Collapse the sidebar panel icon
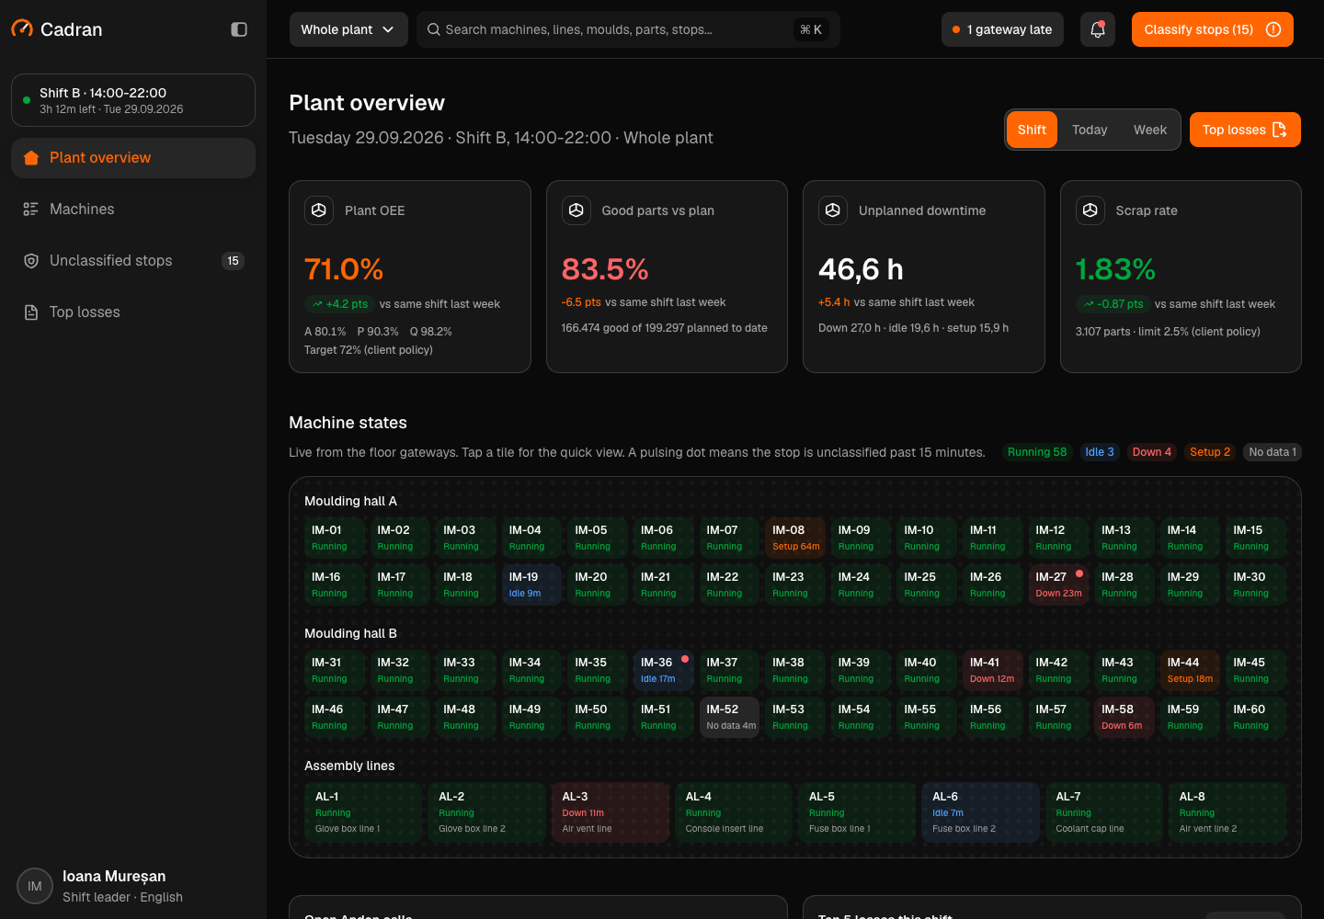The image size is (1324, 919). 239,29
